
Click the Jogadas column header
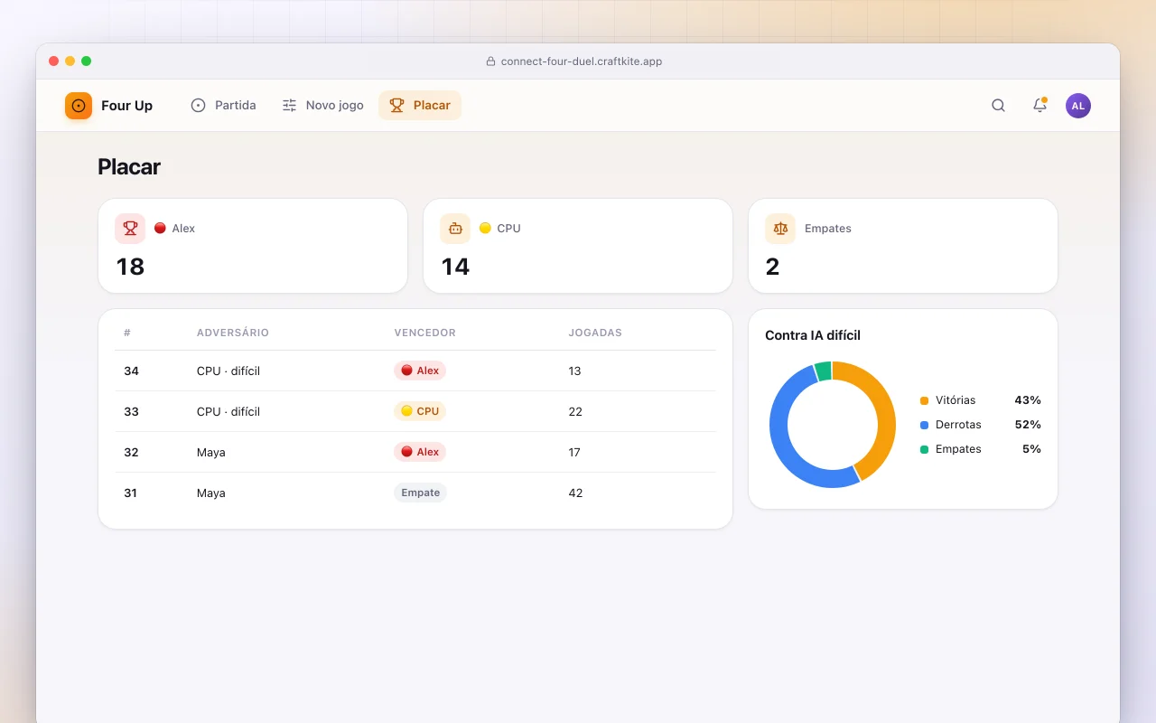click(x=595, y=333)
